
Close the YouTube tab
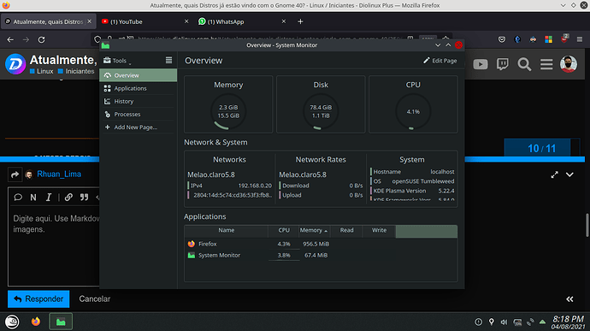(x=186, y=21)
